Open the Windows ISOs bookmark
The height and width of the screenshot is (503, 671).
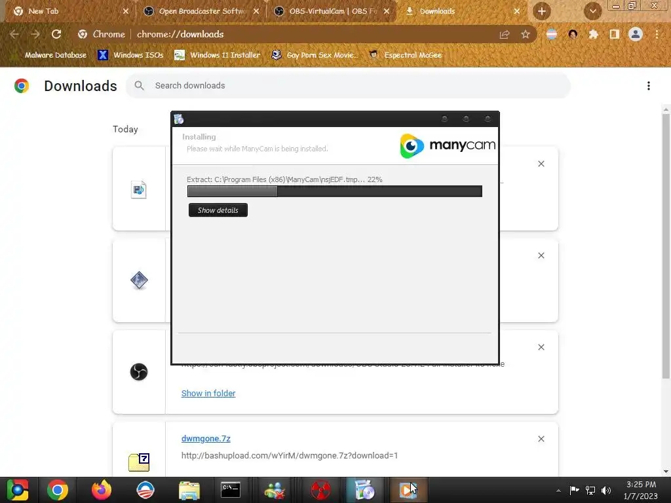coord(131,55)
